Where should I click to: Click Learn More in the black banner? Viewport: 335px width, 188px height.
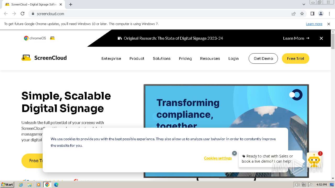click(x=296, y=38)
